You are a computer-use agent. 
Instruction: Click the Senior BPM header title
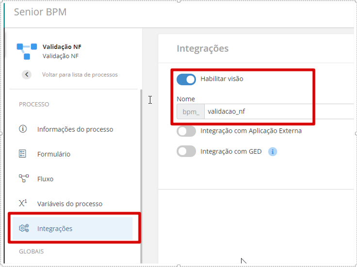point(40,12)
